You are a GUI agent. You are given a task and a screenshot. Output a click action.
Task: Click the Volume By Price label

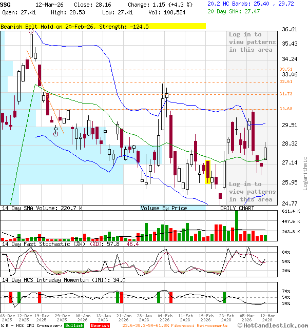click(164, 208)
